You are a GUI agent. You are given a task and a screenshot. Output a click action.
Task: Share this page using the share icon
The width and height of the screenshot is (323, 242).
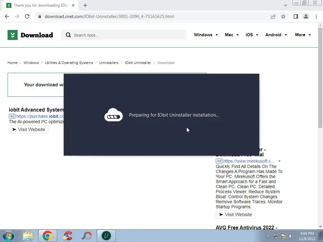pos(273,16)
